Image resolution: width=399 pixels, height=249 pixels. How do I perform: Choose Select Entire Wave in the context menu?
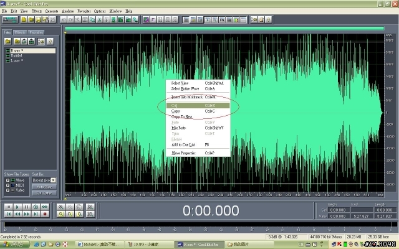coord(198,88)
